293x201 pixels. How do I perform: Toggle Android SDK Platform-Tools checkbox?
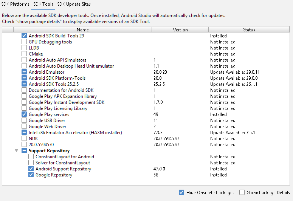tap(24, 78)
